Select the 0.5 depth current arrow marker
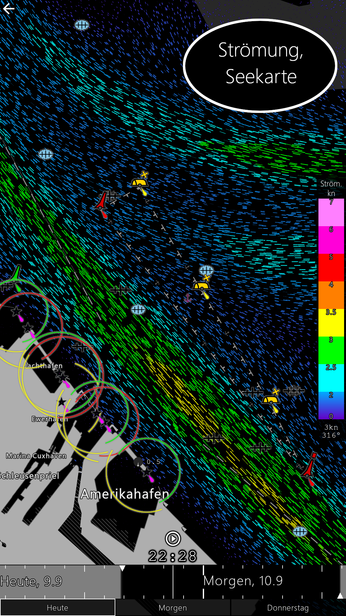The height and width of the screenshot is (616, 346). click(138, 462)
